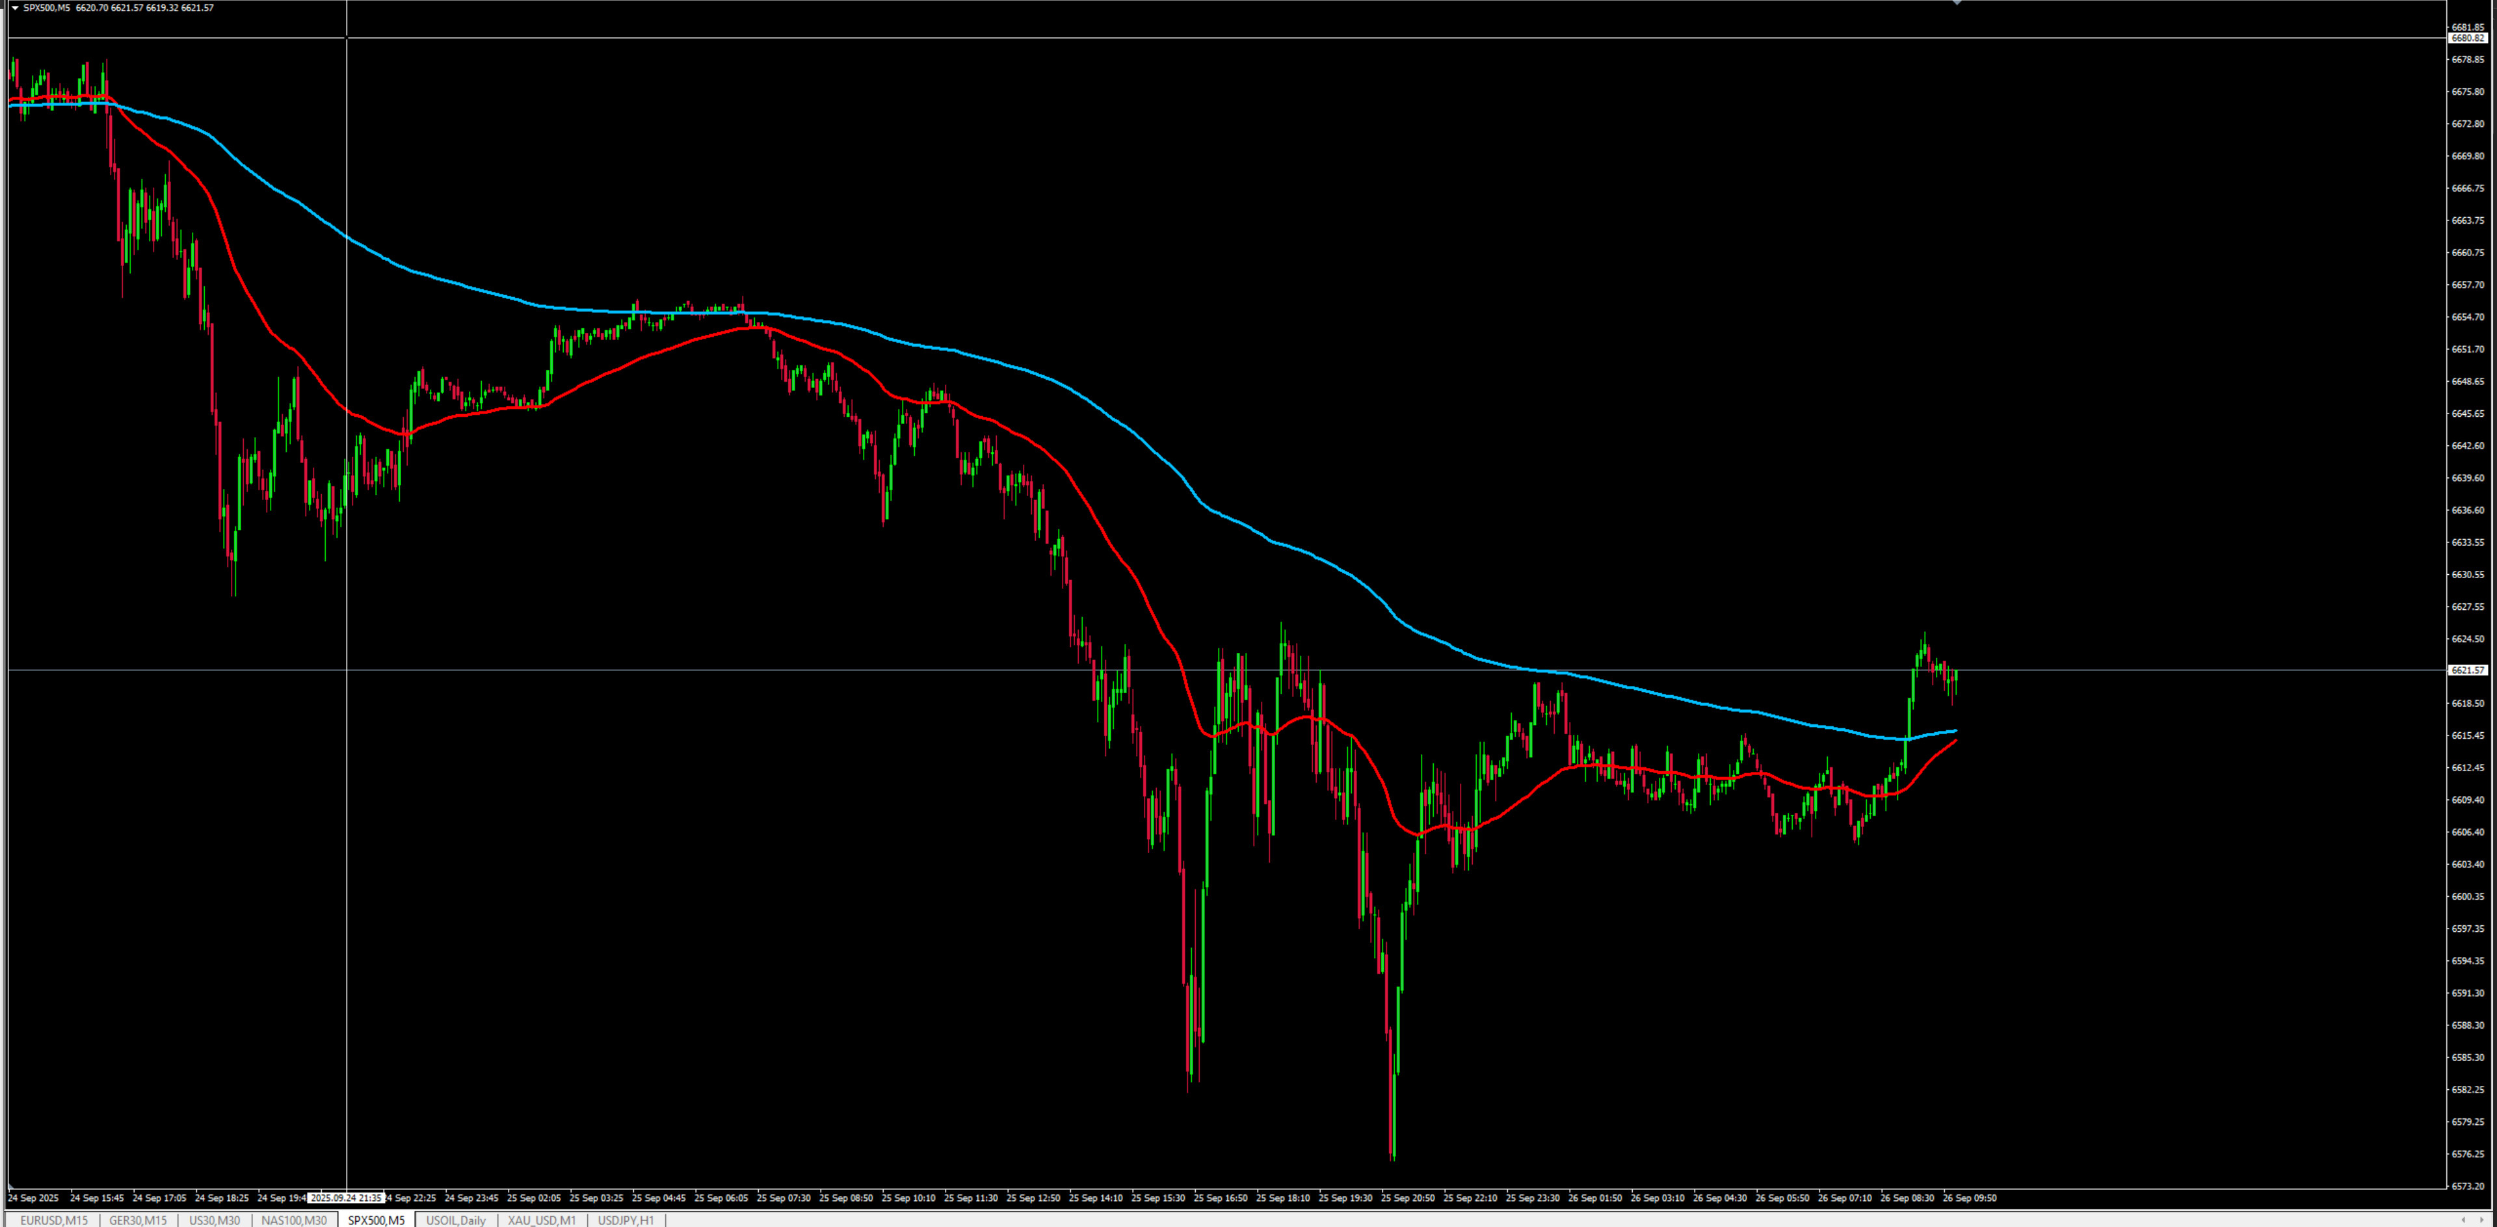
Task: Click the active SPX500,M5 tab
Action: (x=376, y=1220)
